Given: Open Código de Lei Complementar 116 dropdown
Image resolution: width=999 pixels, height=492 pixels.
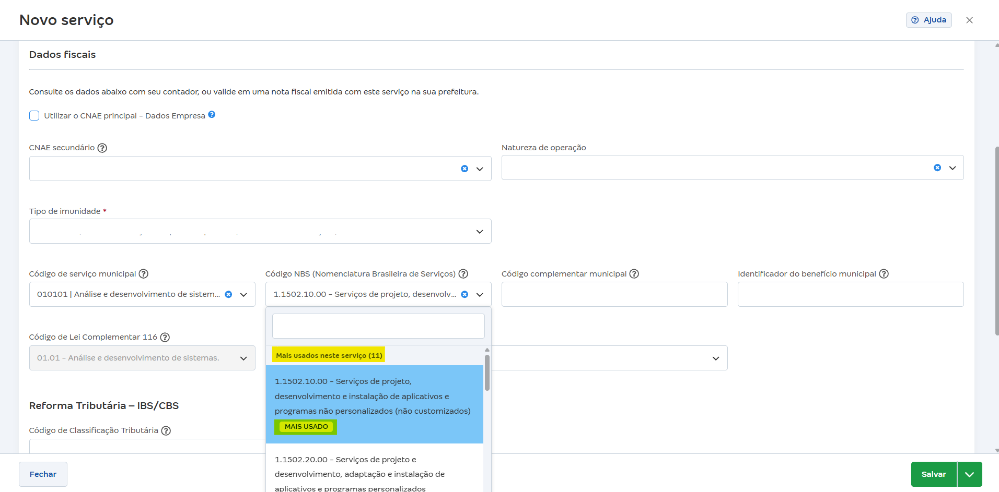Looking at the screenshot, I should pyautogui.click(x=142, y=358).
